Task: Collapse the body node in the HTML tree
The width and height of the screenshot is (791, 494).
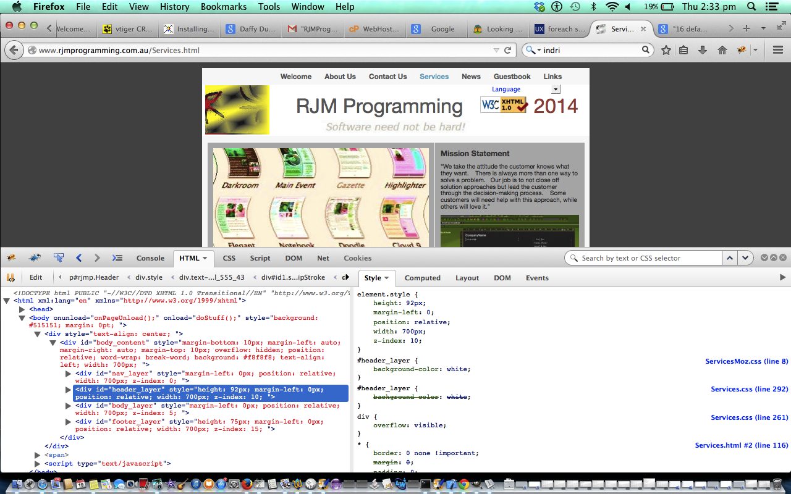Action: [x=23, y=317]
